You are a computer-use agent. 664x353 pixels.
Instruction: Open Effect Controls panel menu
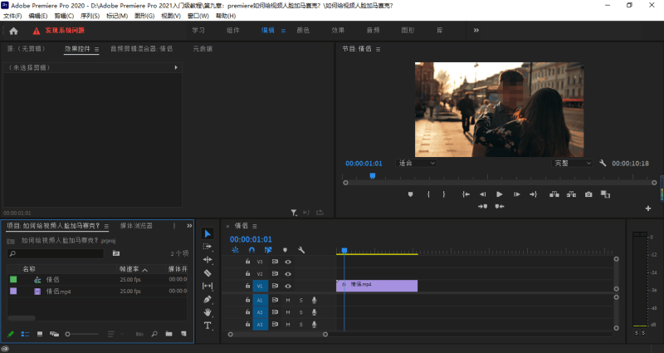point(97,49)
